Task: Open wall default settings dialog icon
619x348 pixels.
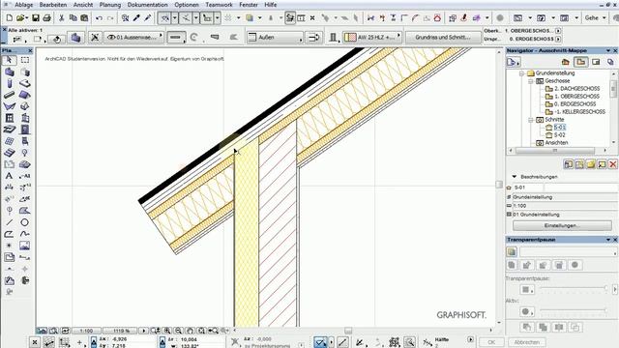Action: [75, 38]
